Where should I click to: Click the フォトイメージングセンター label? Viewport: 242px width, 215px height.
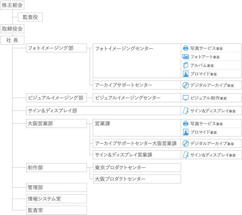(124, 48)
